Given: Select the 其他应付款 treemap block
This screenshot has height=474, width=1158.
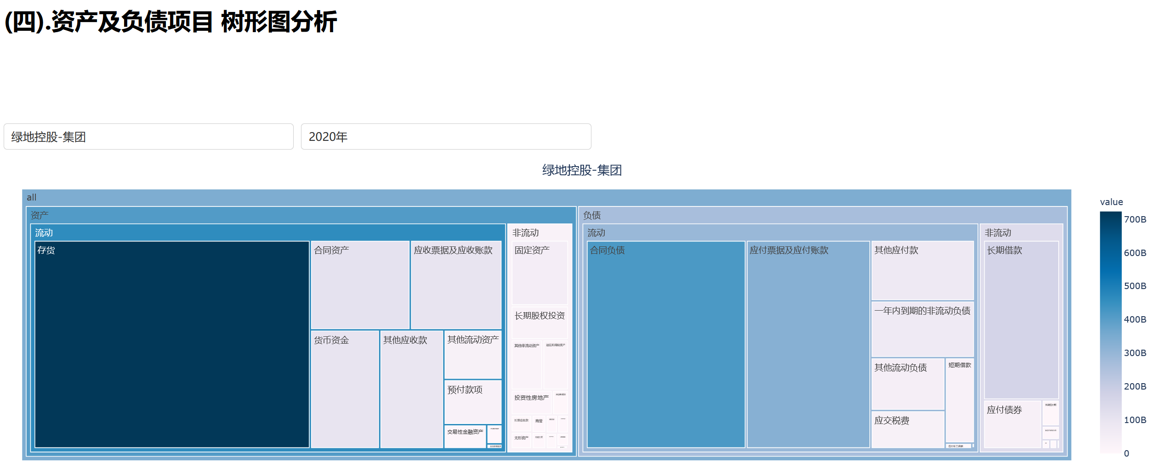Looking at the screenshot, I should [x=923, y=271].
